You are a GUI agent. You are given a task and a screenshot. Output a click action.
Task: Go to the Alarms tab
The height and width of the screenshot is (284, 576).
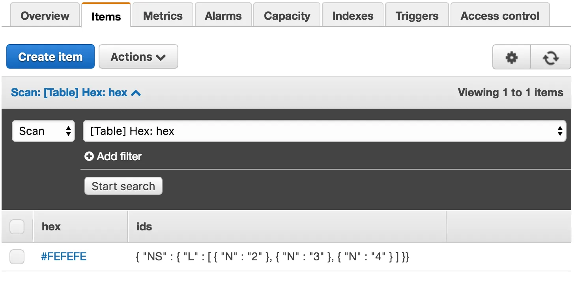(x=223, y=16)
